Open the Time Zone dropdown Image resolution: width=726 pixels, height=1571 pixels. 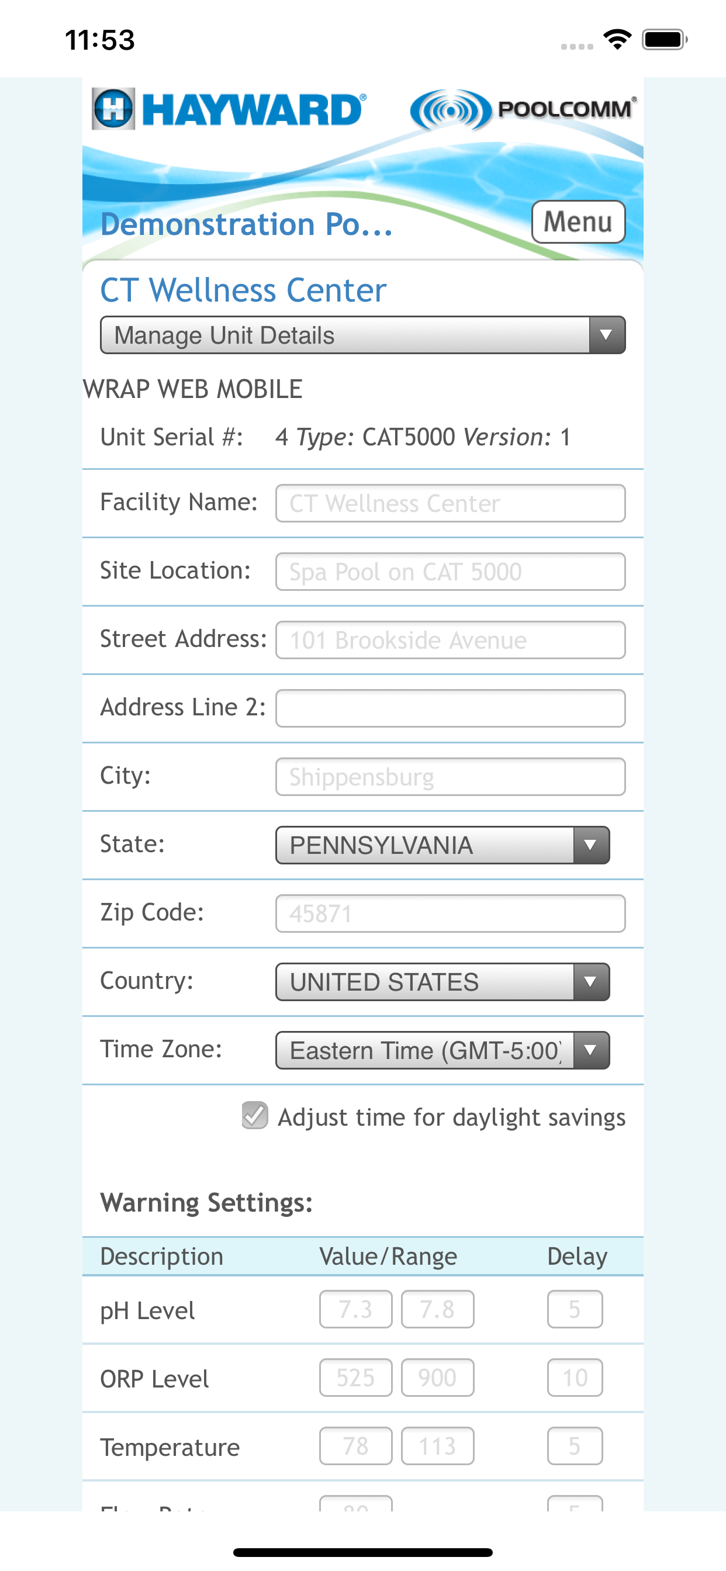[442, 1050]
